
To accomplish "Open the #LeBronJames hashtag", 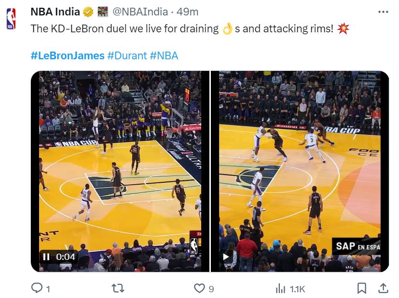I will click(x=68, y=55).
